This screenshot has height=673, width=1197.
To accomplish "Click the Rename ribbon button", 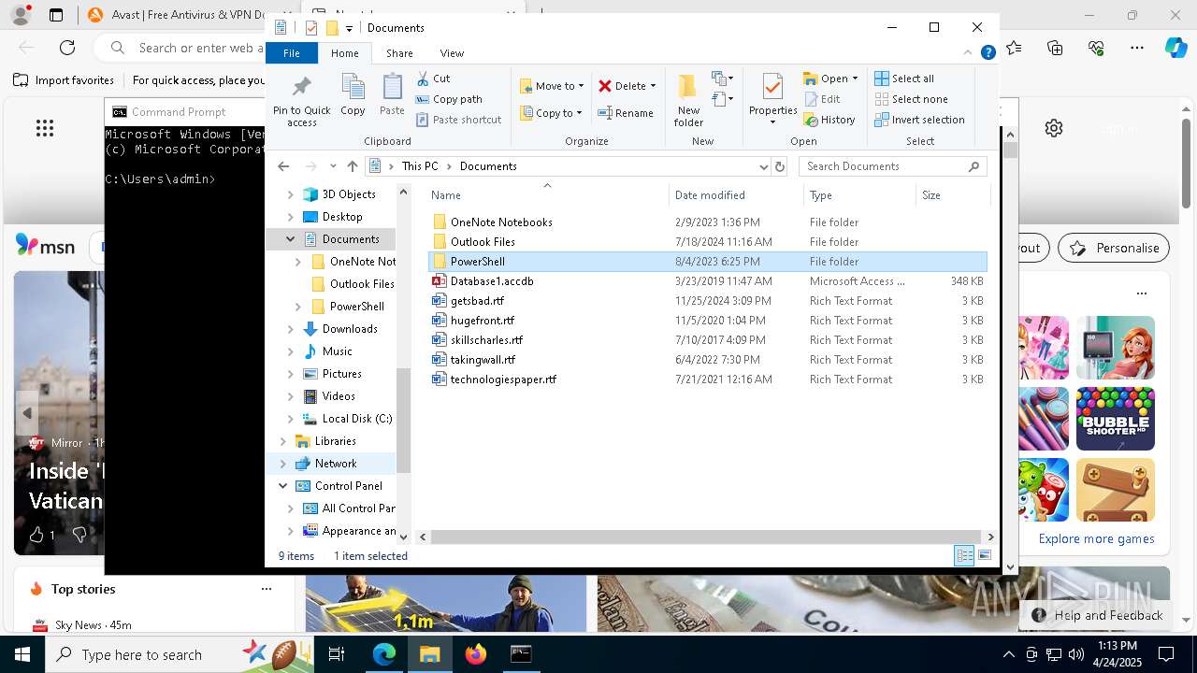I will coord(626,113).
